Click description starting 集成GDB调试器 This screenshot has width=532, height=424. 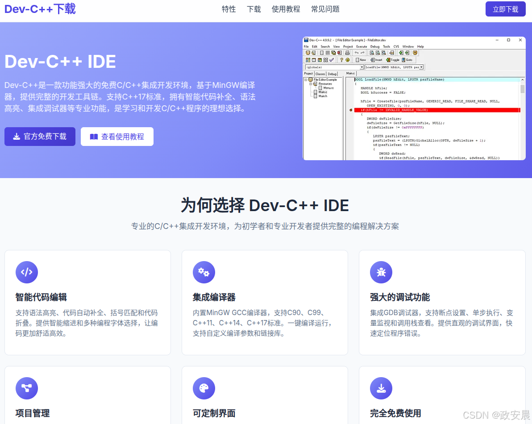coord(441,323)
